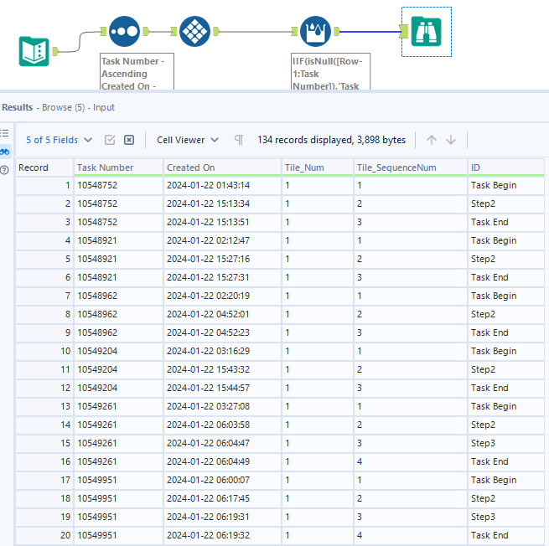Select the Multi-Row Formula tool node
The width and height of the screenshot is (549, 546).
[x=315, y=32]
